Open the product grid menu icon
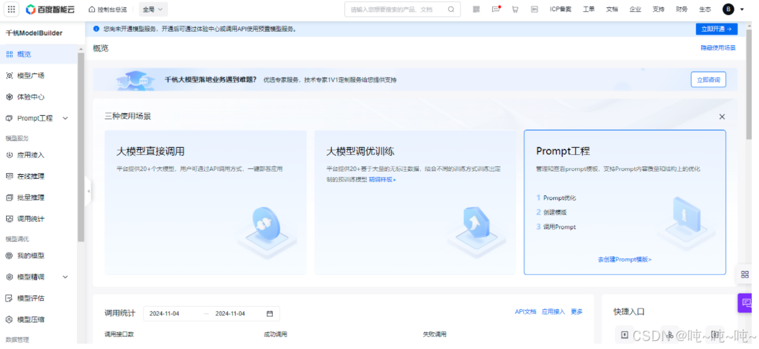This screenshot has height=349, width=759. click(x=12, y=9)
